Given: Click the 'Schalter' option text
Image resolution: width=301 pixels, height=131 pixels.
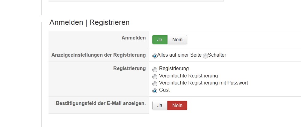Looking at the screenshot, I should pyautogui.click(x=217, y=55).
